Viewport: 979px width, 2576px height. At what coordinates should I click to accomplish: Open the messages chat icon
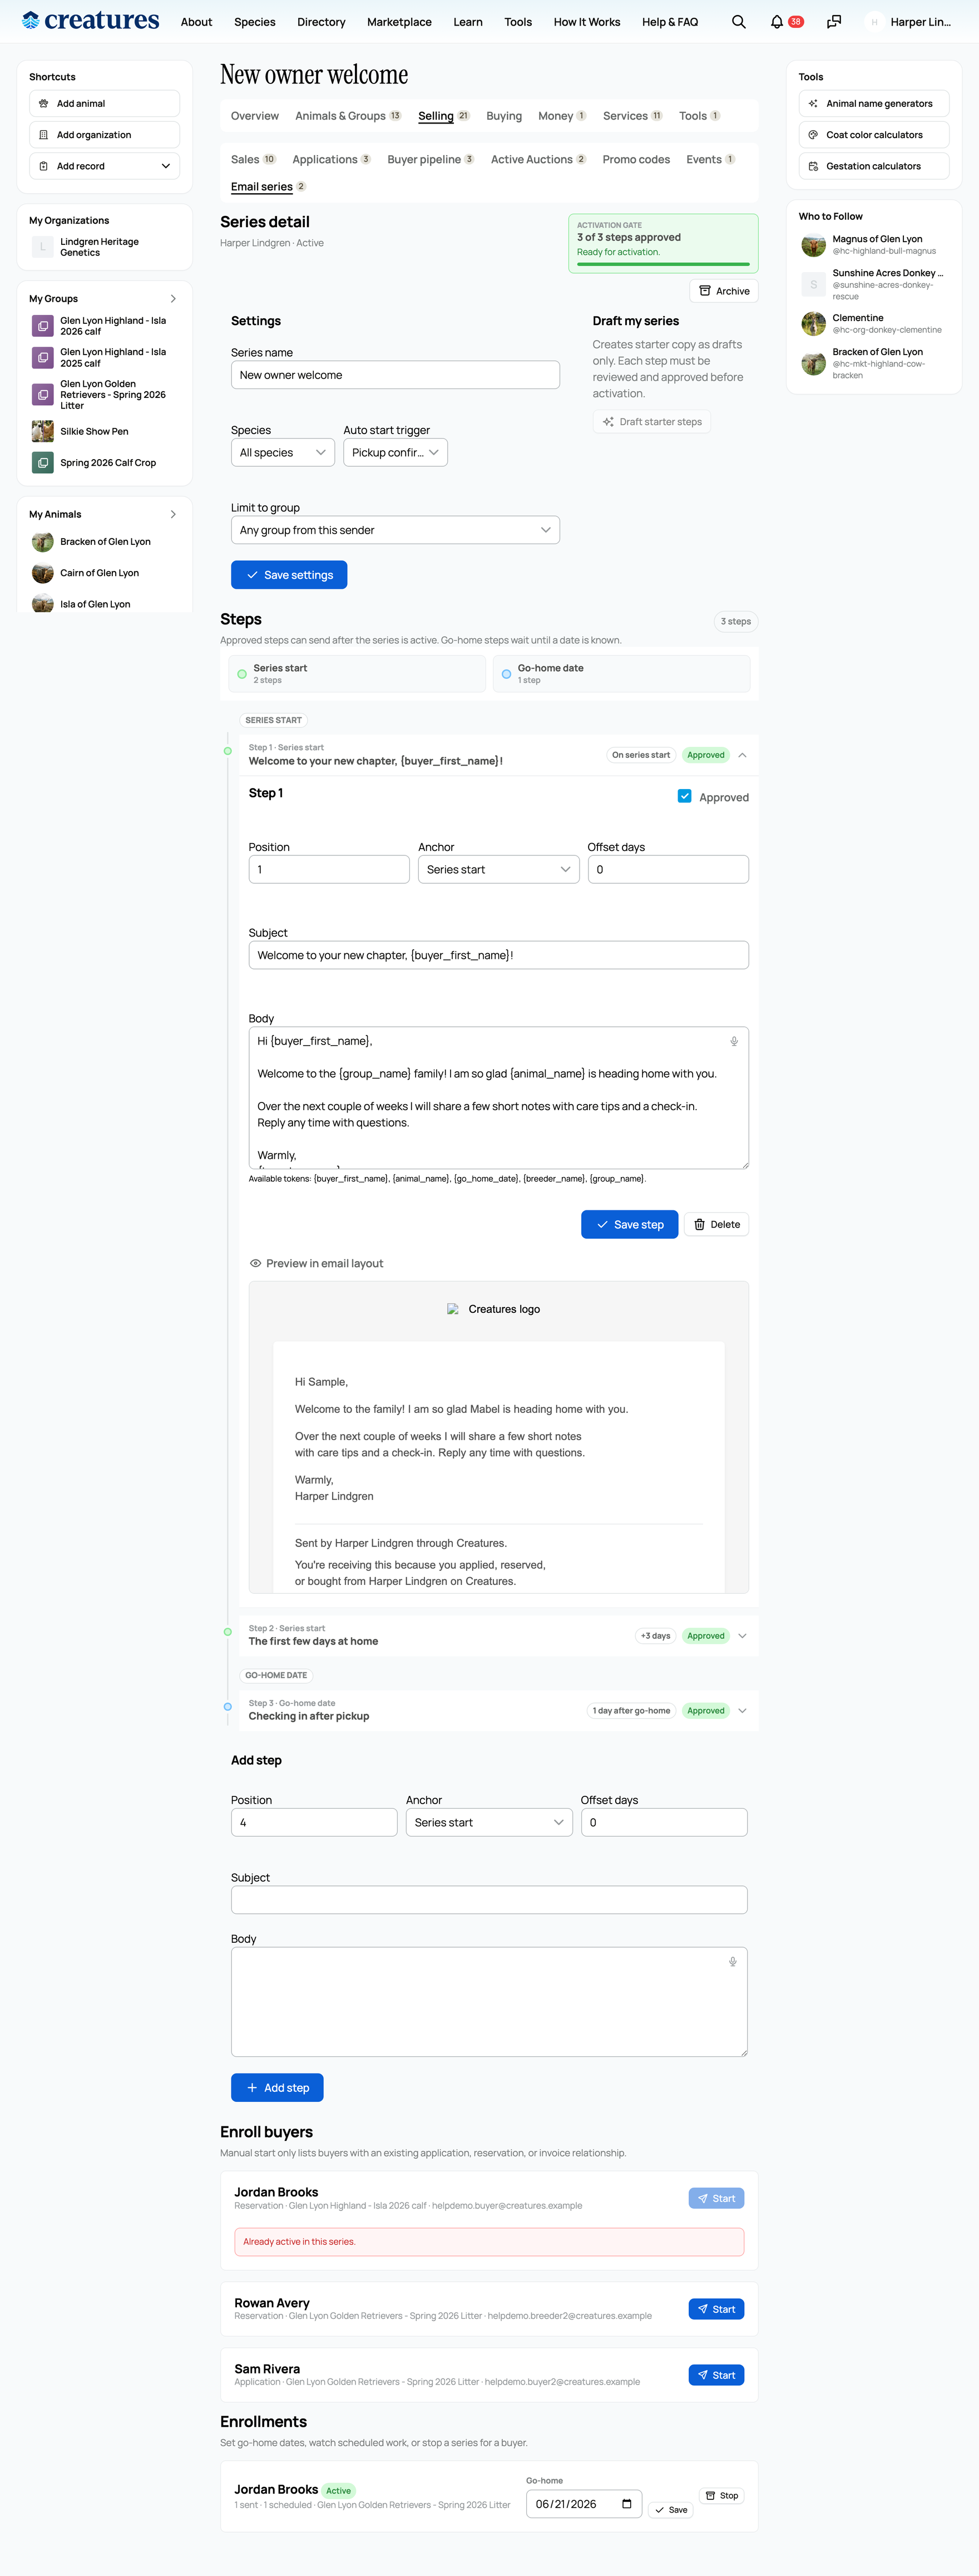pos(833,22)
